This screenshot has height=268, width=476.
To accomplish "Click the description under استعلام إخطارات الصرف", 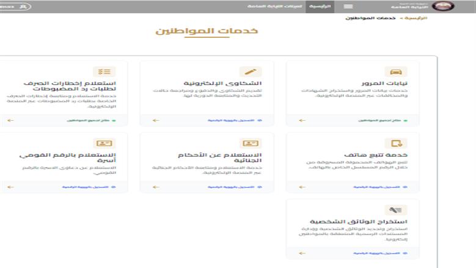I will (62, 101).
